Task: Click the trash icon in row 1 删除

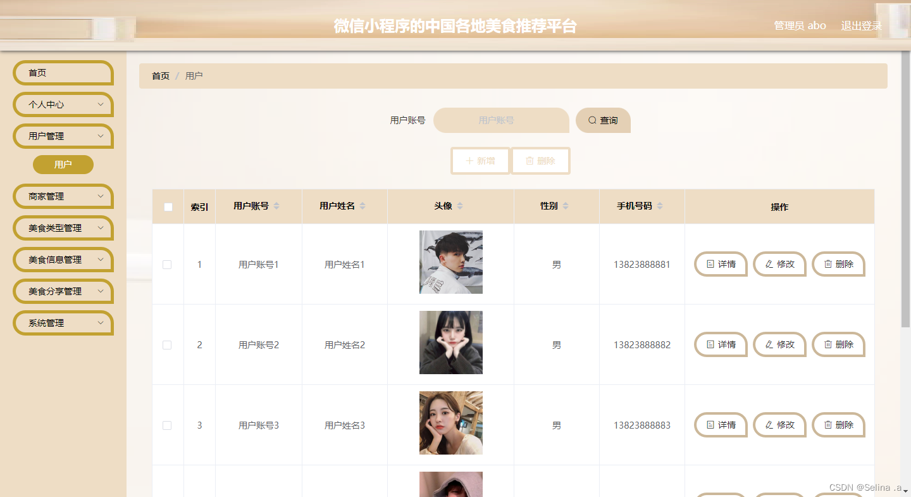Action: click(x=827, y=264)
